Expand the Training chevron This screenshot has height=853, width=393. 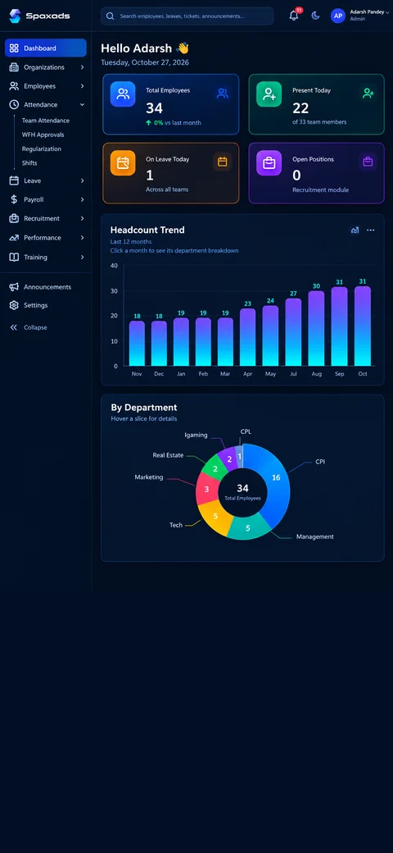(82, 258)
